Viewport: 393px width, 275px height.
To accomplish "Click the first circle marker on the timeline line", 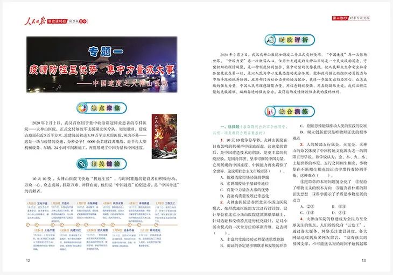I will coord(28,225).
